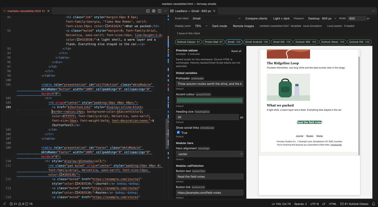Toggle Light + dark view
The width and height of the screenshot is (378, 207).
[x=281, y=18]
